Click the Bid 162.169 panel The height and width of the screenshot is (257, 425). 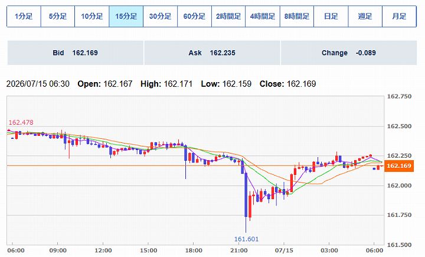pos(76,53)
